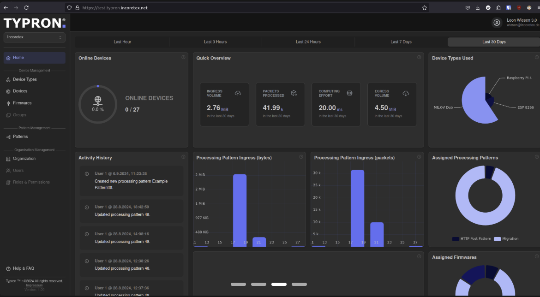Click the Egress Volume cloud download icon
This screenshot has width=540, height=297.
(406, 93)
